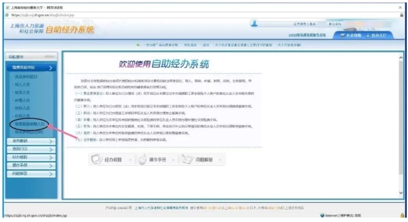Click the Internet globe icon in the status bar

point(322,215)
